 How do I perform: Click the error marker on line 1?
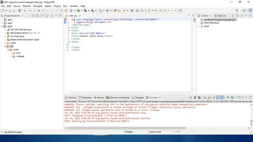click(x=65, y=19)
